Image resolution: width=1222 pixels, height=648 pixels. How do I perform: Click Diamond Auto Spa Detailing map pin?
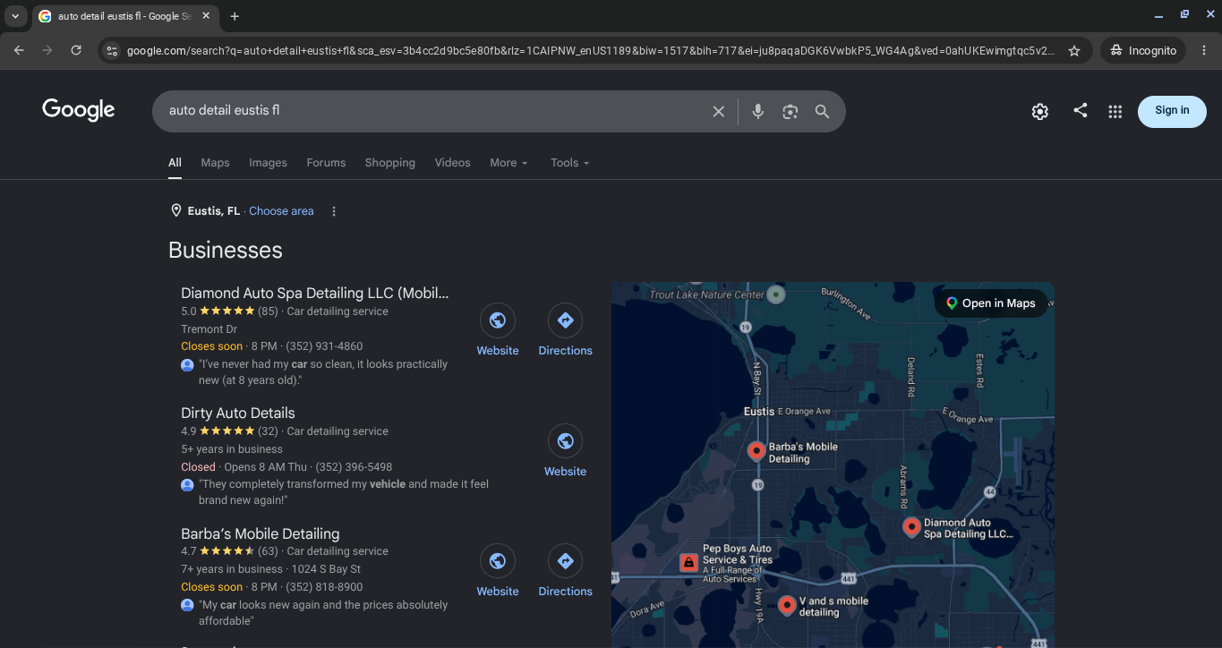click(911, 527)
